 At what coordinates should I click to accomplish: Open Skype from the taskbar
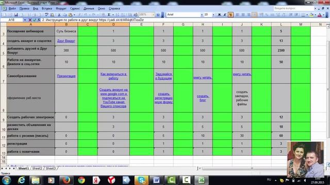(141, 180)
